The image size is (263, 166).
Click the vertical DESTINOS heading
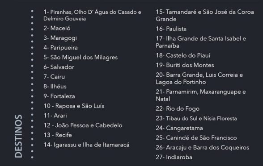pos(18,136)
